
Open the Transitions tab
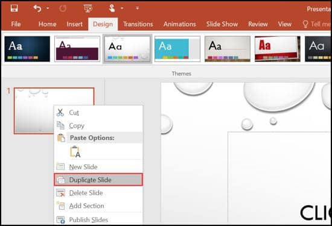pos(138,24)
